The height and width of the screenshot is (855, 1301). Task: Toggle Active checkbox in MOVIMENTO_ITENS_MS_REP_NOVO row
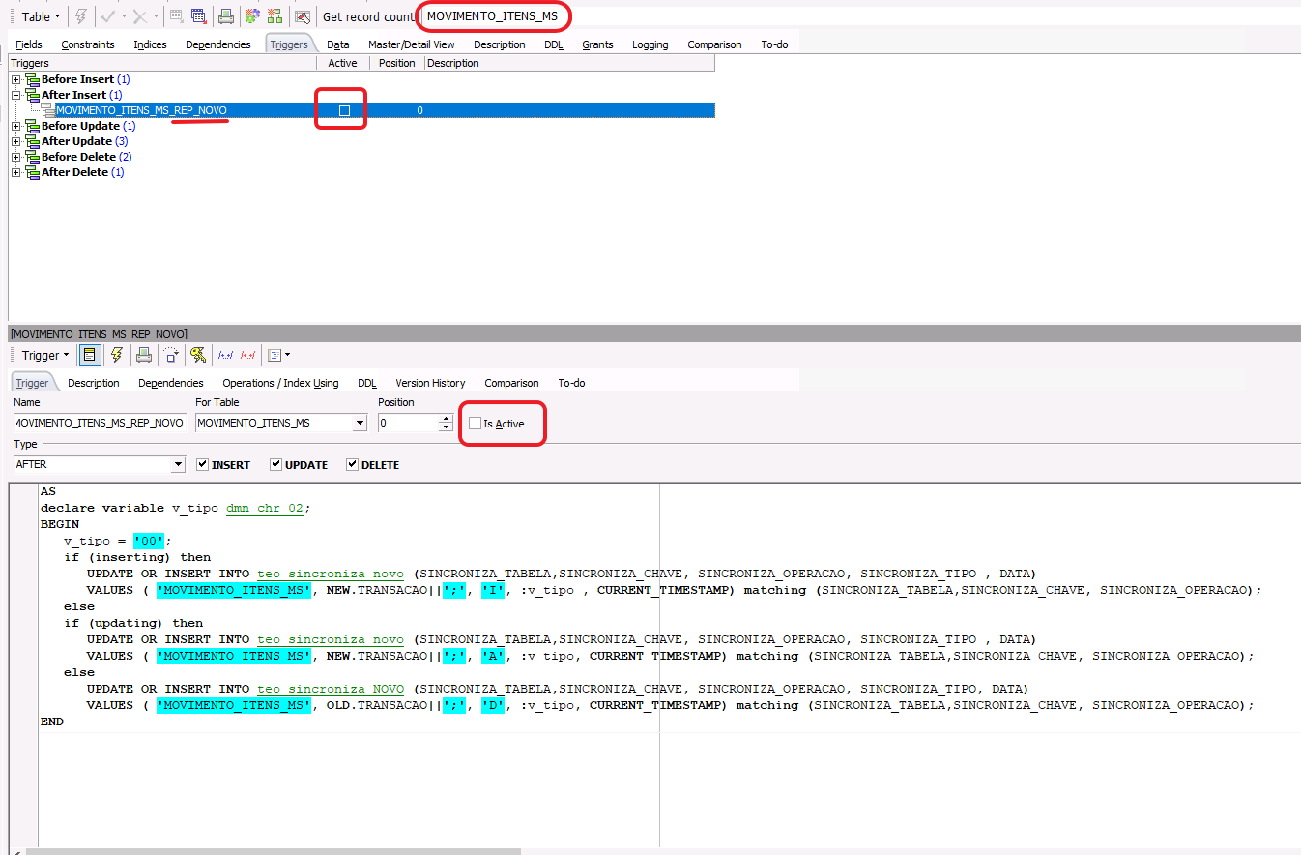344,110
